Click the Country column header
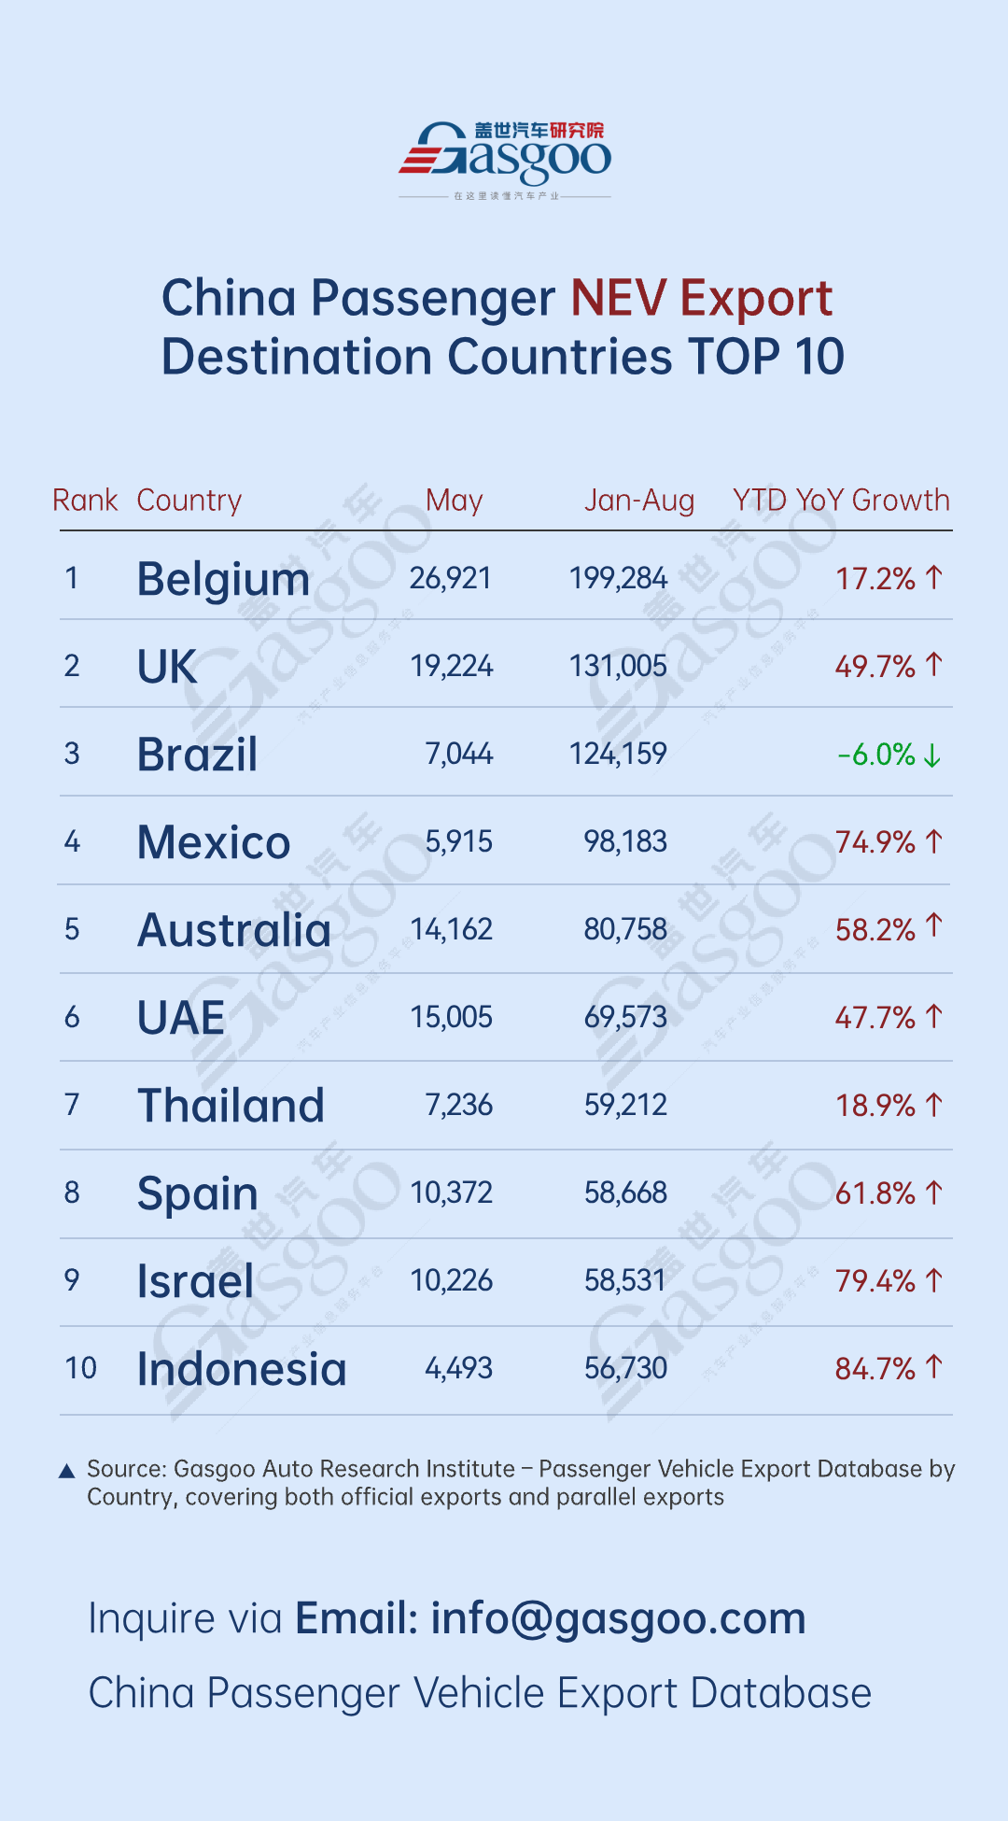The image size is (1008, 1821). point(189,501)
